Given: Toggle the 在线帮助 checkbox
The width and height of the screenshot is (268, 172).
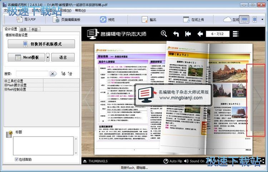Looking at the screenshot, I should (x=17, y=159).
